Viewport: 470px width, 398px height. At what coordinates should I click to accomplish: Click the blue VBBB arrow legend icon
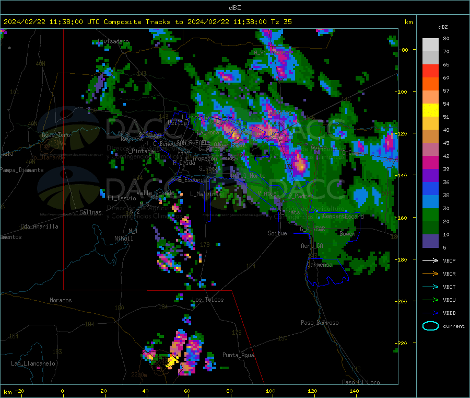point(430,313)
